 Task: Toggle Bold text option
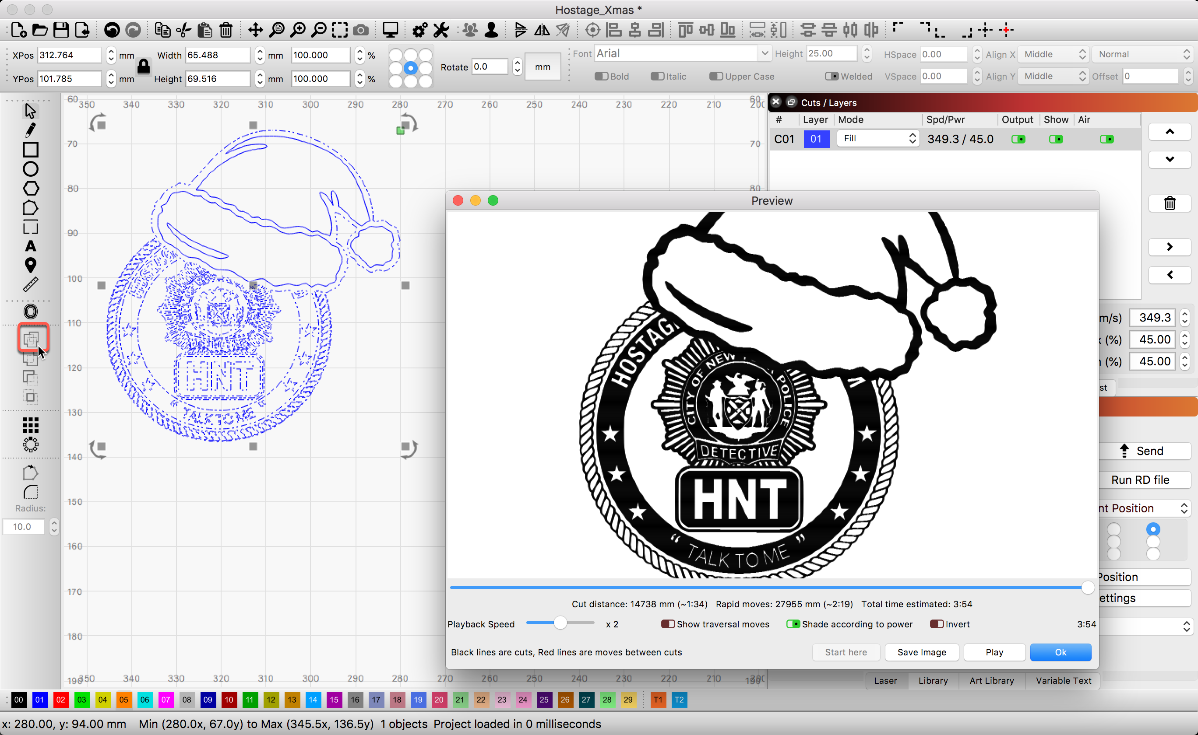(x=602, y=76)
